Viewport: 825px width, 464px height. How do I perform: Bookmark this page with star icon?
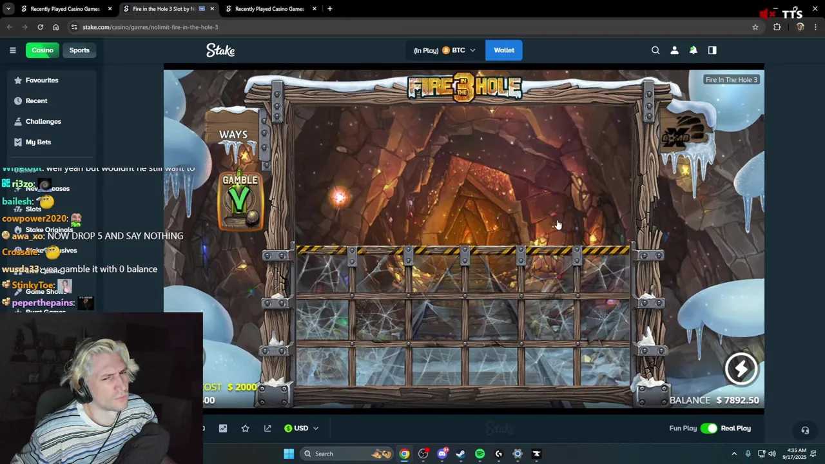point(755,27)
